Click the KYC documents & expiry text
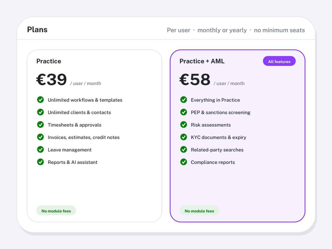 point(218,137)
